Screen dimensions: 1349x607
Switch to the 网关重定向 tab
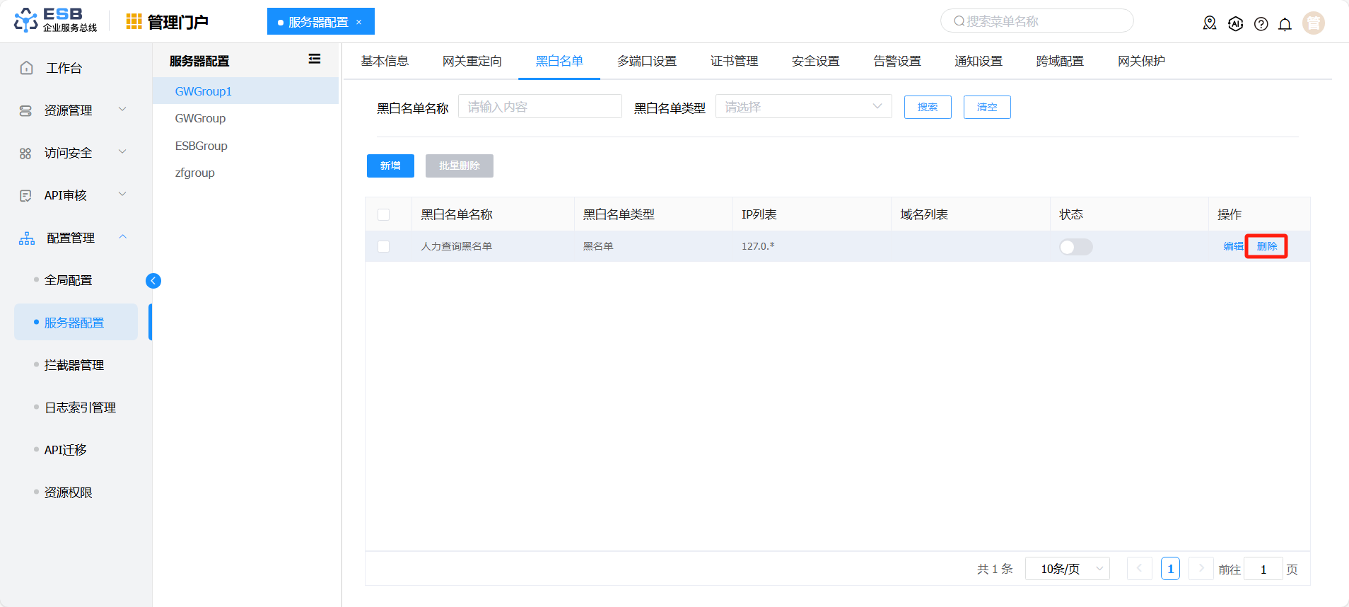point(472,62)
